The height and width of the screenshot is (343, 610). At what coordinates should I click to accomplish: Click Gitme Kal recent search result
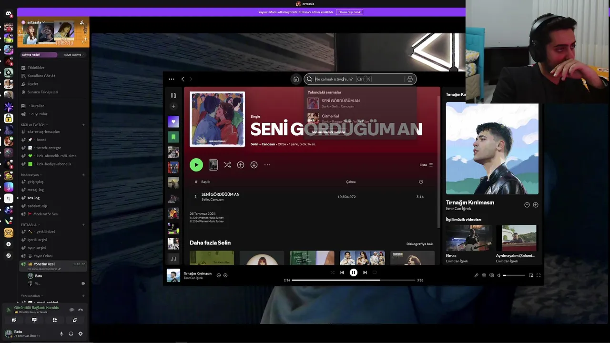pyautogui.click(x=360, y=118)
